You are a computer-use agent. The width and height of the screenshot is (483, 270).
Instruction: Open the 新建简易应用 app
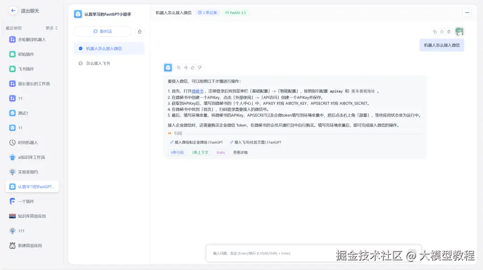32,246
